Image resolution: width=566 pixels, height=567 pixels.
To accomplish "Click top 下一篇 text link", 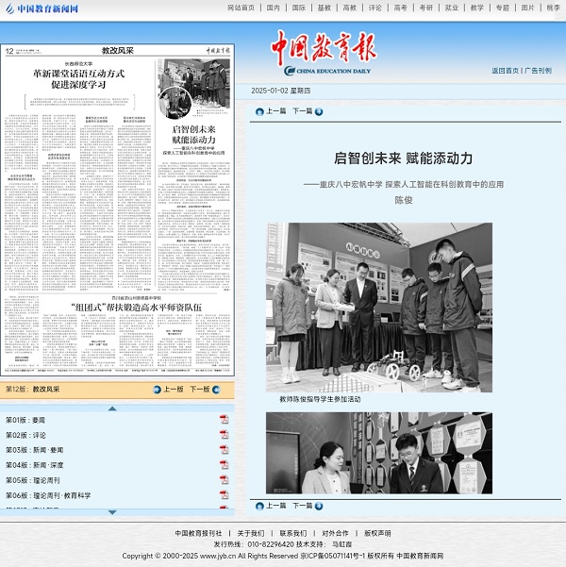I will pyautogui.click(x=303, y=111).
